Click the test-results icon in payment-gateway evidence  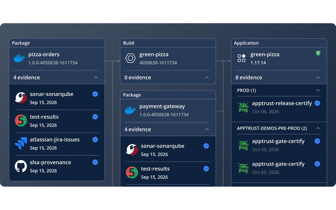click(132, 172)
